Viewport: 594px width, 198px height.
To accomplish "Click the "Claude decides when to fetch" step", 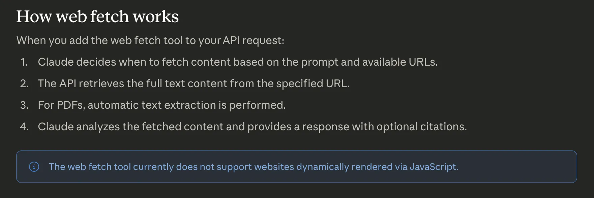I will [x=237, y=62].
